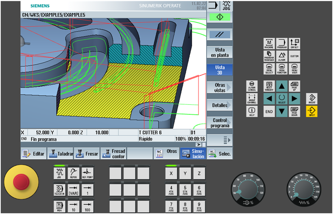Select the Simulación softkey tab
The width and height of the screenshot is (333, 214).
click(x=193, y=154)
